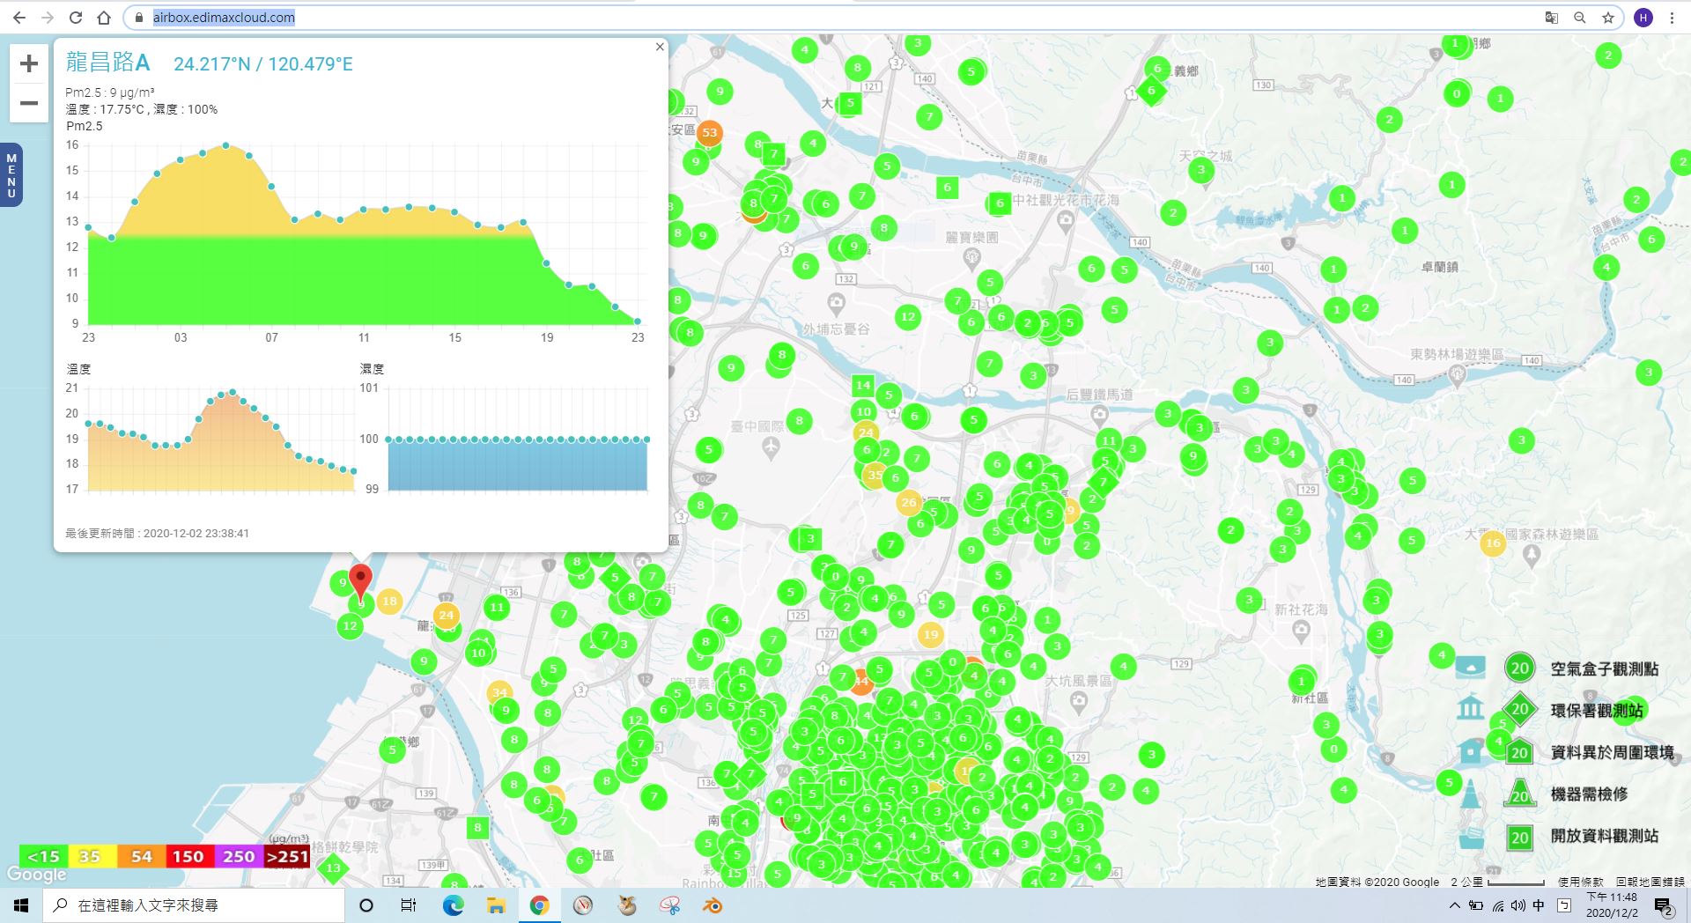Open the Chrome profile H avatar
This screenshot has height=923, width=1691.
pyautogui.click(x=1643, y=18)
